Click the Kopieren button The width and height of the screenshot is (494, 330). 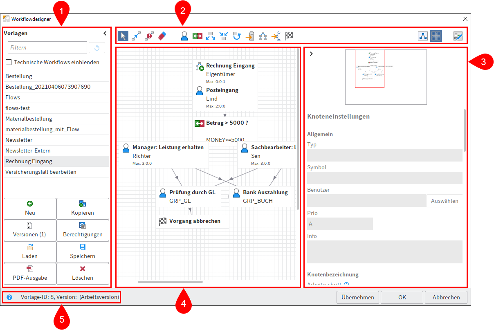click(x=83, y=209)
